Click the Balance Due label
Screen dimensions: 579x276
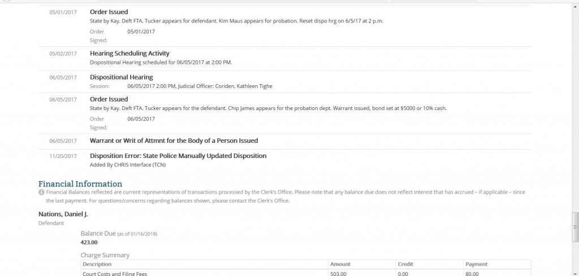click(x=98, y=233)
